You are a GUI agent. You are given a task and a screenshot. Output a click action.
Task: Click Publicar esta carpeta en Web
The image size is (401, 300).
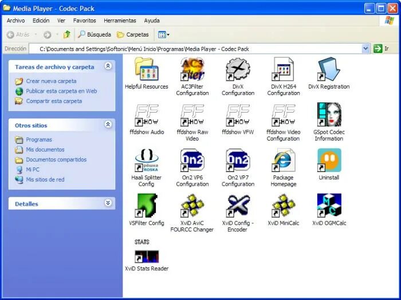tap(61, 91)
